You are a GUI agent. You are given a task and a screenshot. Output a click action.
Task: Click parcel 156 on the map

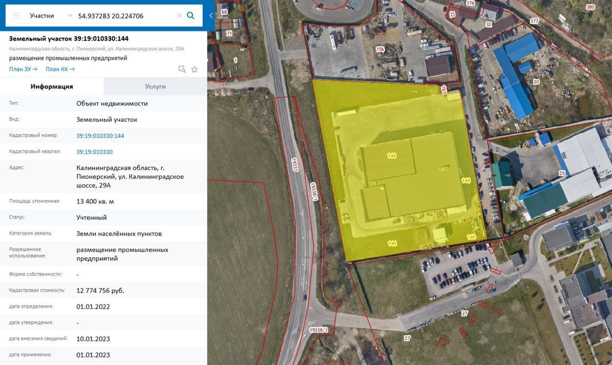pos(380,49)
